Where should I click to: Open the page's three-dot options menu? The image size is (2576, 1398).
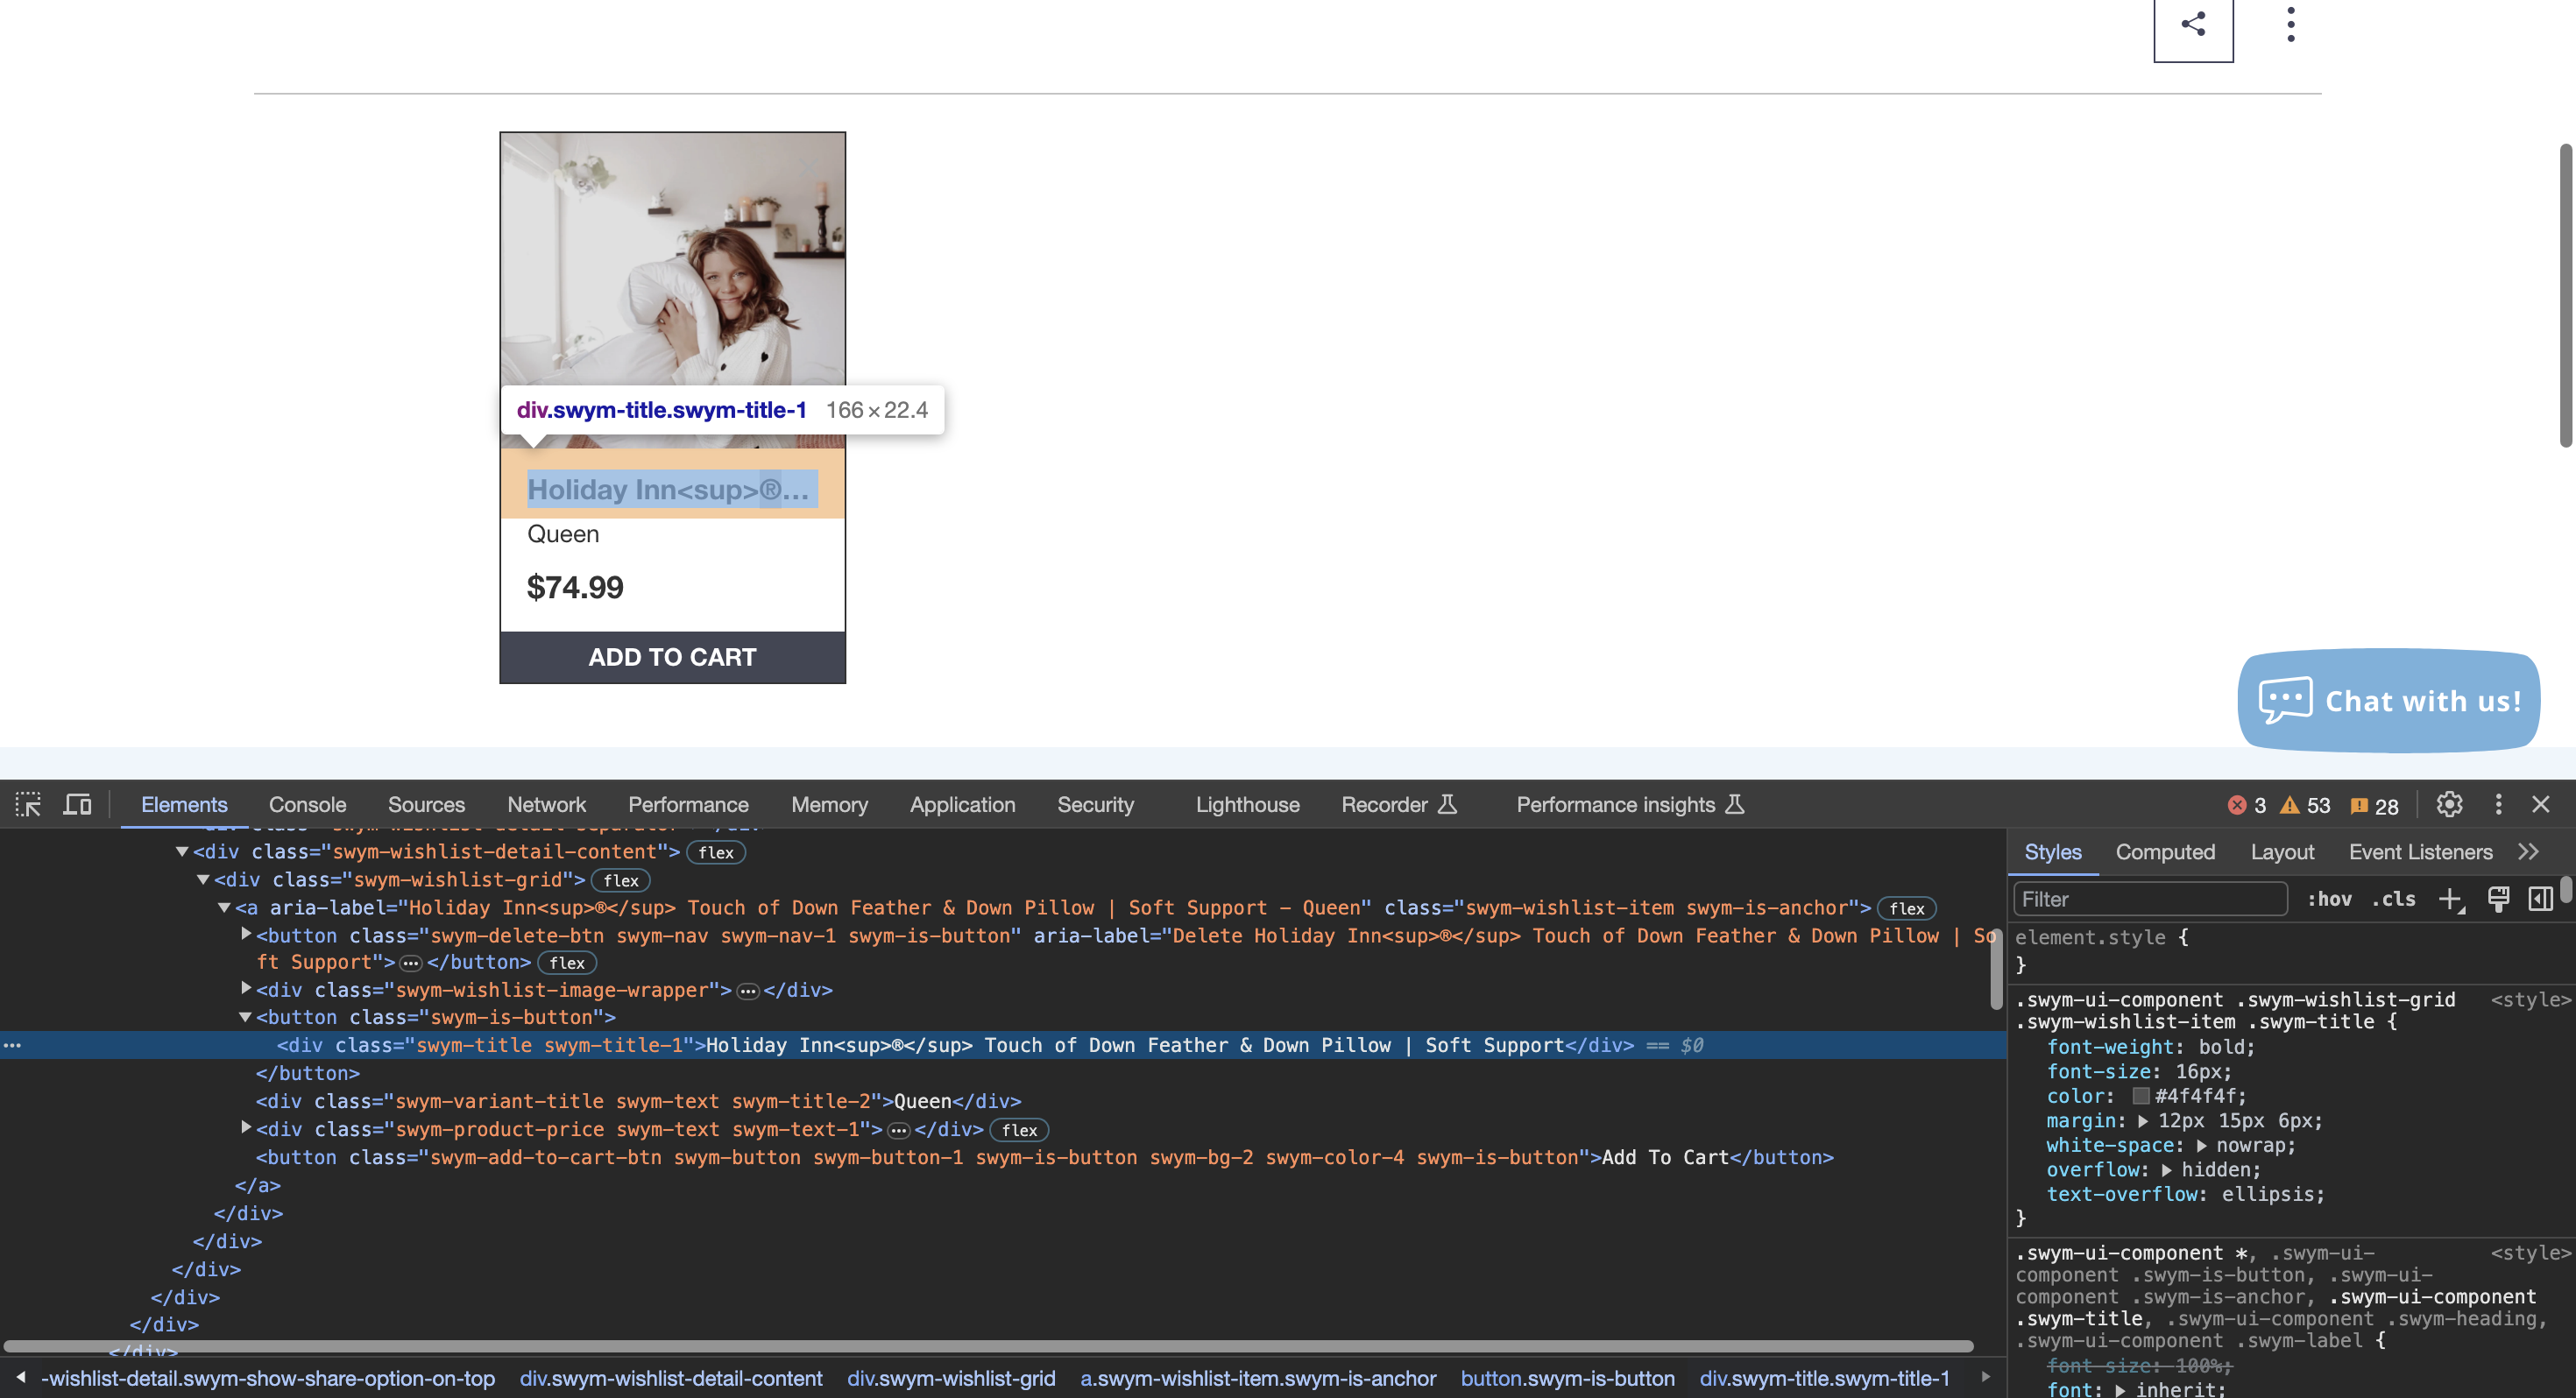point(2290,24)
